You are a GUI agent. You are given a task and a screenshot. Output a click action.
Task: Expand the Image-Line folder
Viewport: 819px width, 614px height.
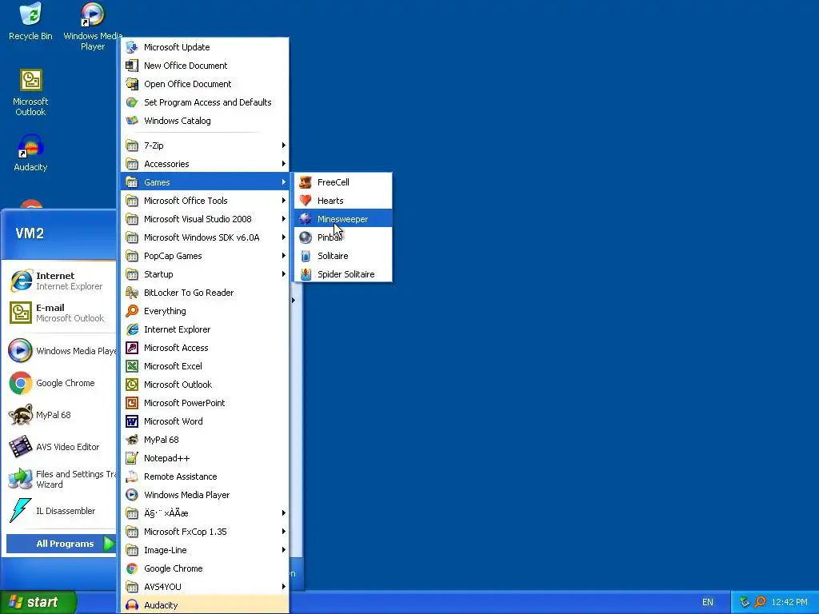pos(205,550)
